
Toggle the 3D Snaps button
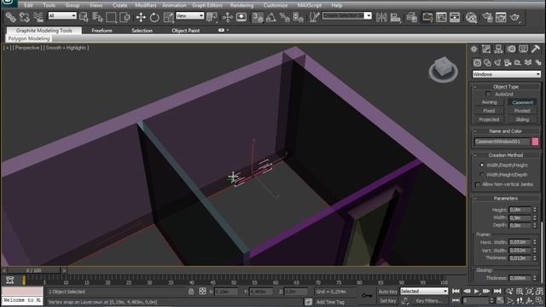tap(258, 17)
